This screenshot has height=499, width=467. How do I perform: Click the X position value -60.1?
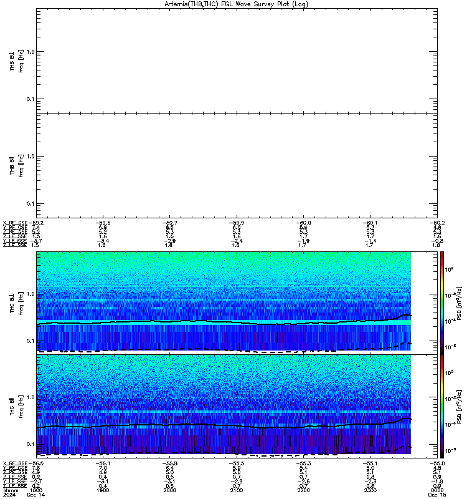[370, 223]
